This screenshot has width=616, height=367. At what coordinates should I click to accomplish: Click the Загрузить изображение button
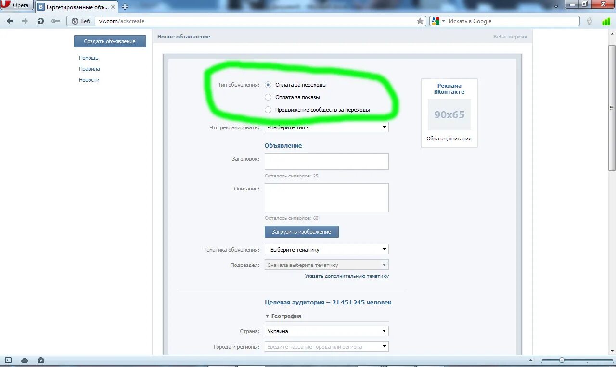click(x=301, y=232)
